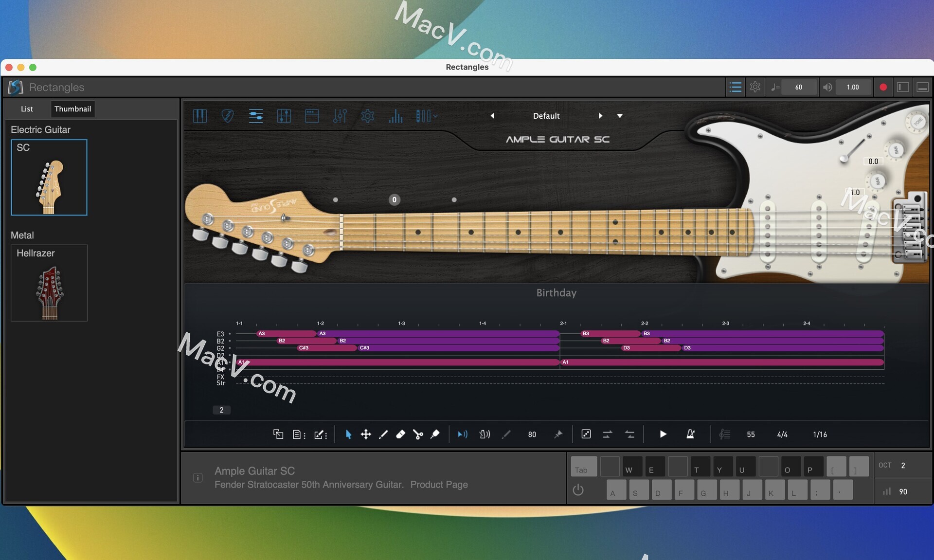Select the Eraser tool in the riffer toolbar
This screenshot has height=560, width=934.
coord(400,434)
